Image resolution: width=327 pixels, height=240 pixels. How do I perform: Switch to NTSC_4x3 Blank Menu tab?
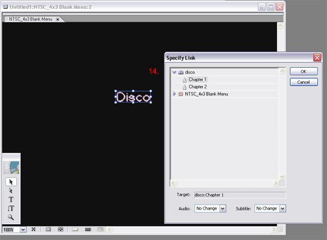pos(31,19)
